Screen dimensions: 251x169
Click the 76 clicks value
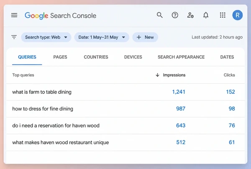(x=232, y=125)
